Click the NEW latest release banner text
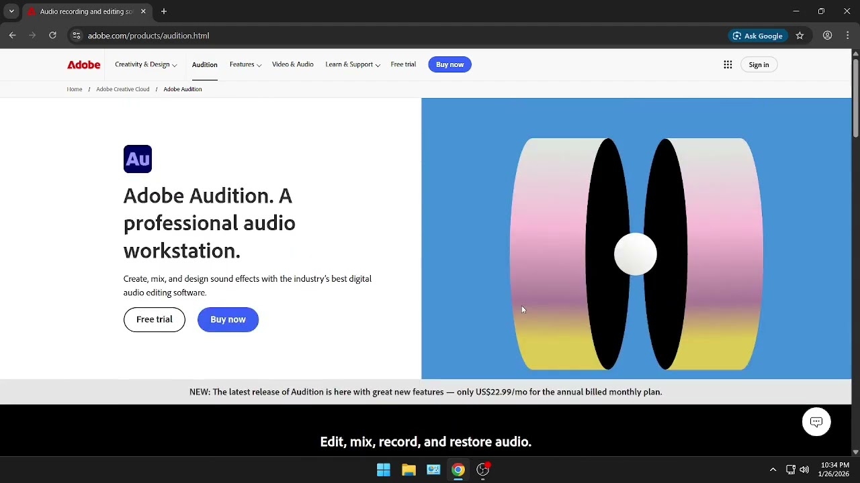Viewport: 860px width, 483px height. tap(425, 392)
